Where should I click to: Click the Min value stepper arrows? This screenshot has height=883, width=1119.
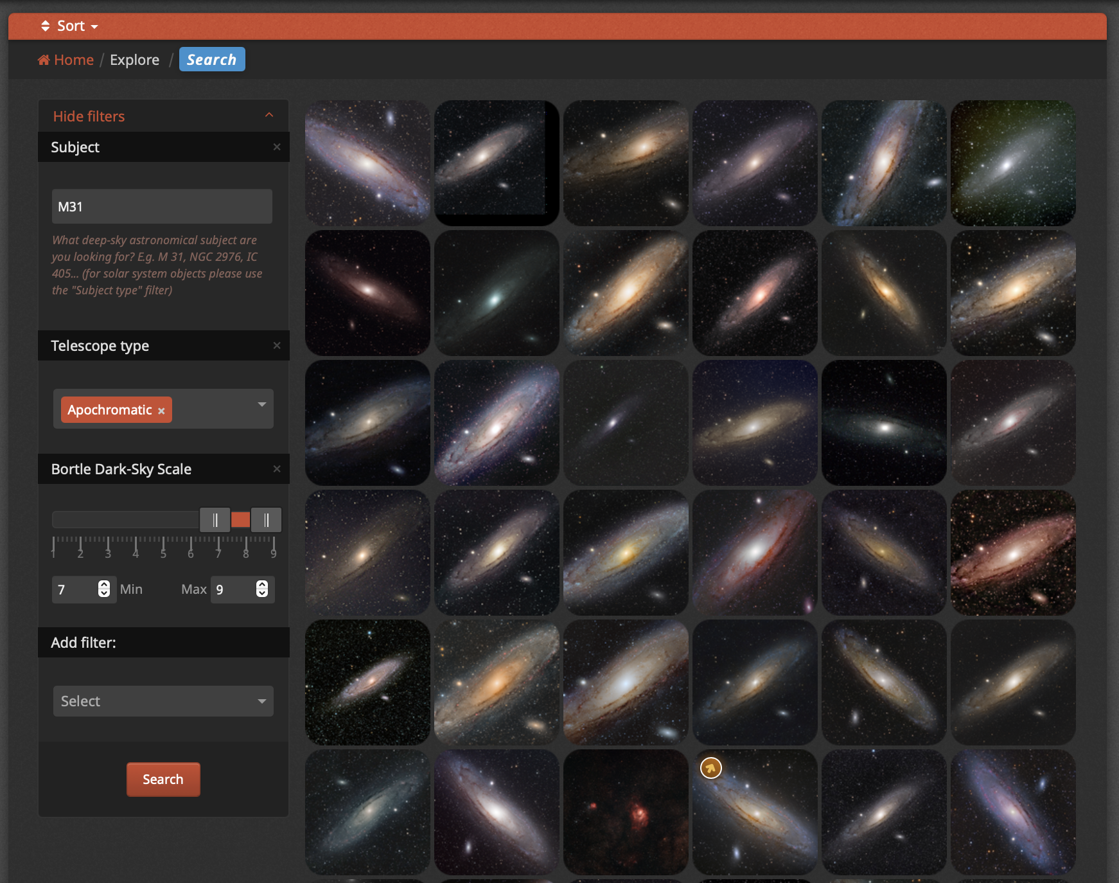pyautogui.click(x=104, y=589)
